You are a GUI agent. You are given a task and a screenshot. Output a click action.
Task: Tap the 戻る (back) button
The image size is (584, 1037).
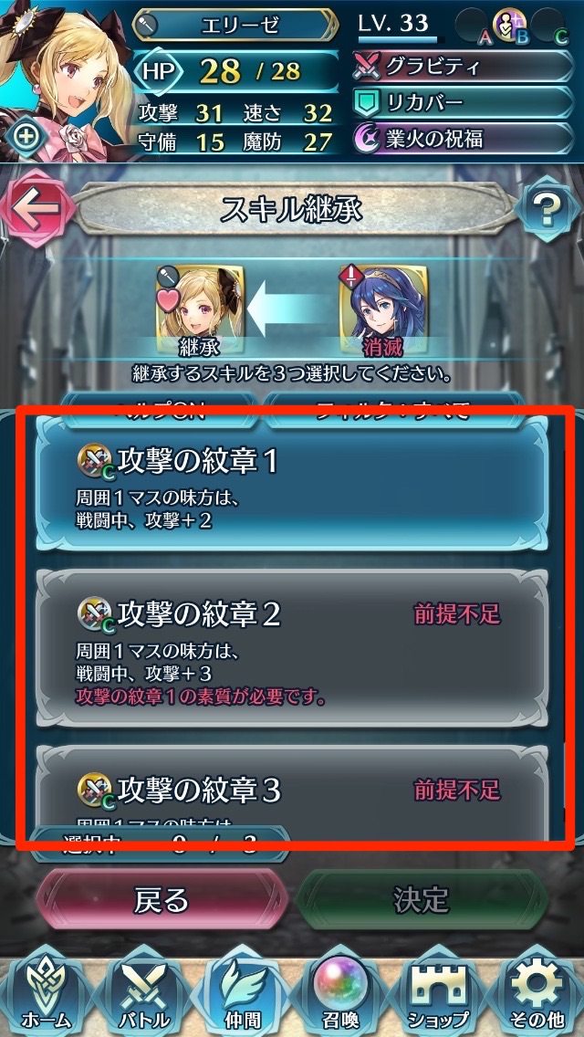coord(162,899)
